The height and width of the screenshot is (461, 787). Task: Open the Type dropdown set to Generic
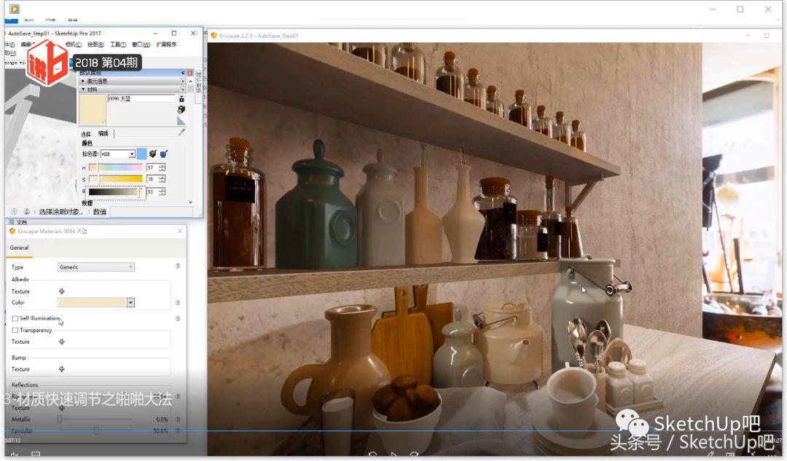(96, 267)
